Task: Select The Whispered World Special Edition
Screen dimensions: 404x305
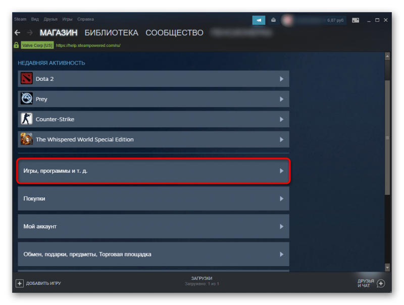Action: click(154, 139)
